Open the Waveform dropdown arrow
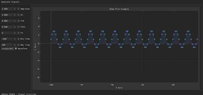This screenshot has width=203, height=95. coord(16,49)
